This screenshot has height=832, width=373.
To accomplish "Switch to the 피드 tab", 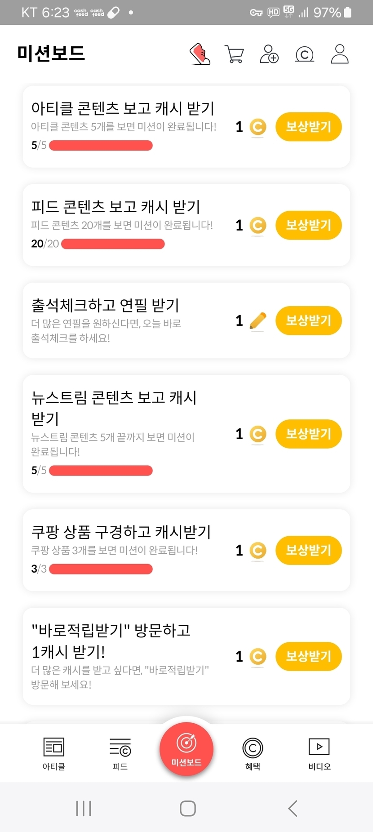I will coord(120,754).
